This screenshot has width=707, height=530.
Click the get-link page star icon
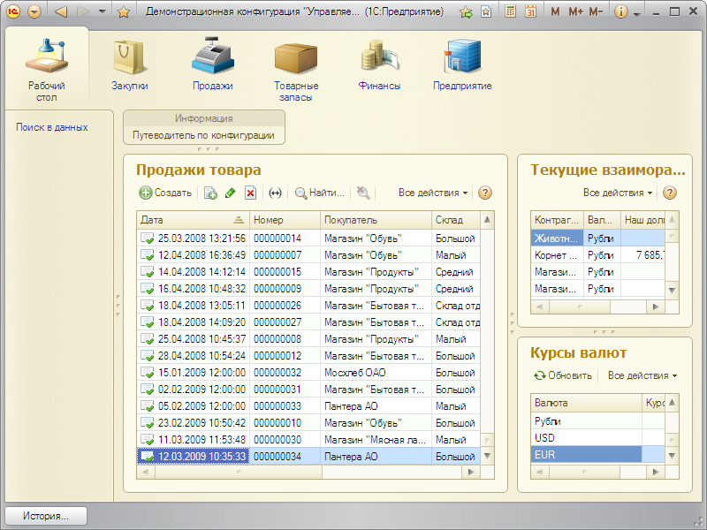486,12
